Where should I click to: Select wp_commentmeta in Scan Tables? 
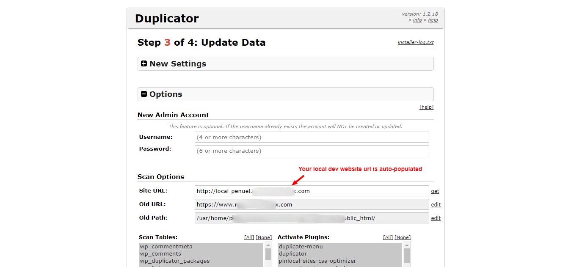click(201, 247)
